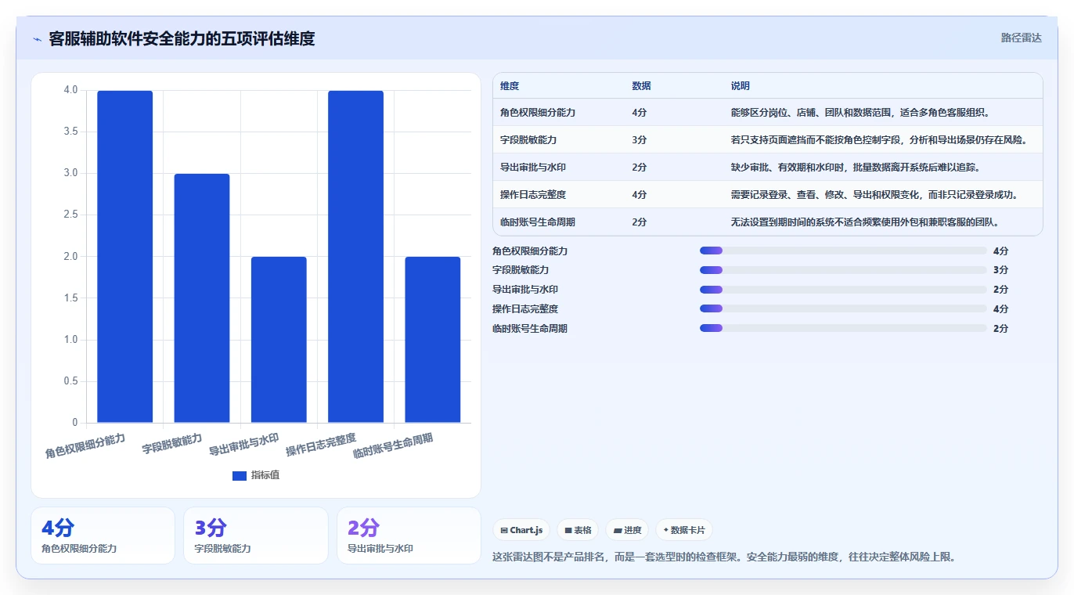
Task: Select the 进度 tag chip
Action: (x=627, y=530)
